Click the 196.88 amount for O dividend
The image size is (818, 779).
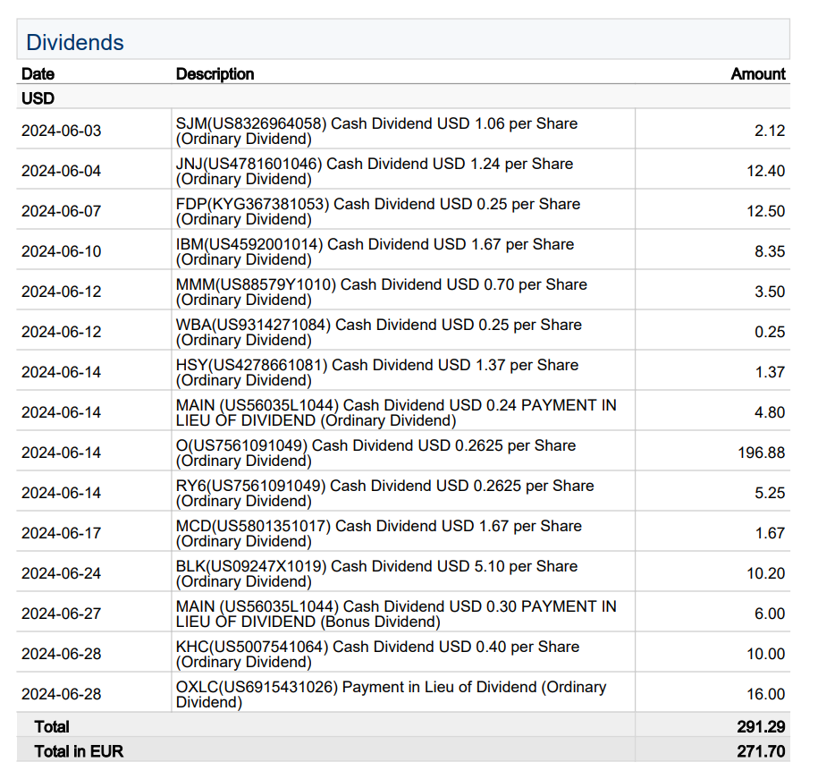[761, 453]
